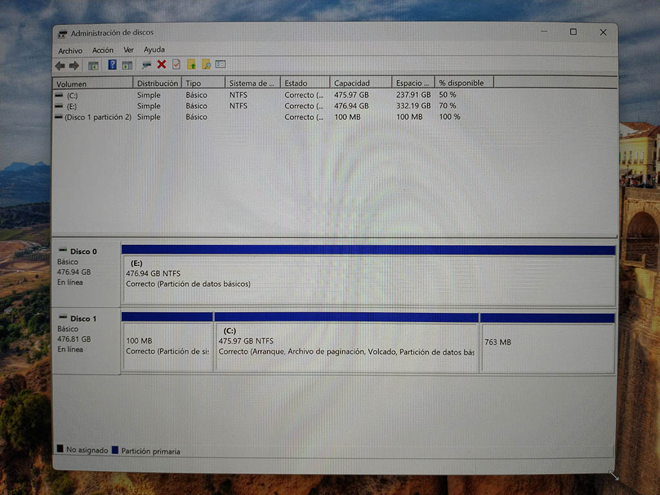The image size is (660, 495).
Task: Click the blue help question mark icon
Action: tap(112, 65)
